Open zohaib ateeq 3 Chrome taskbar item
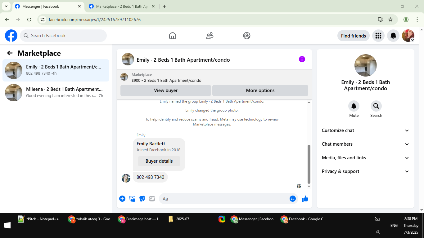Viewport: 424px width, 238px height. coord(91,219)
